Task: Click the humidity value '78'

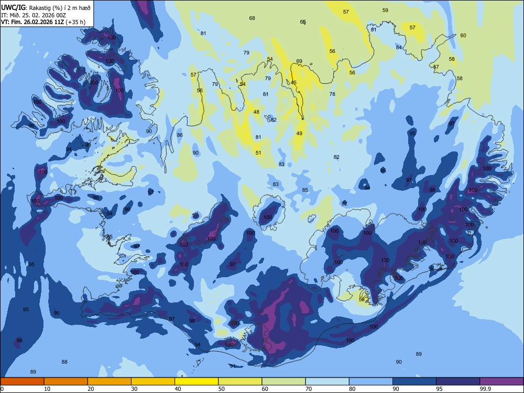Action: coord(332,94)
